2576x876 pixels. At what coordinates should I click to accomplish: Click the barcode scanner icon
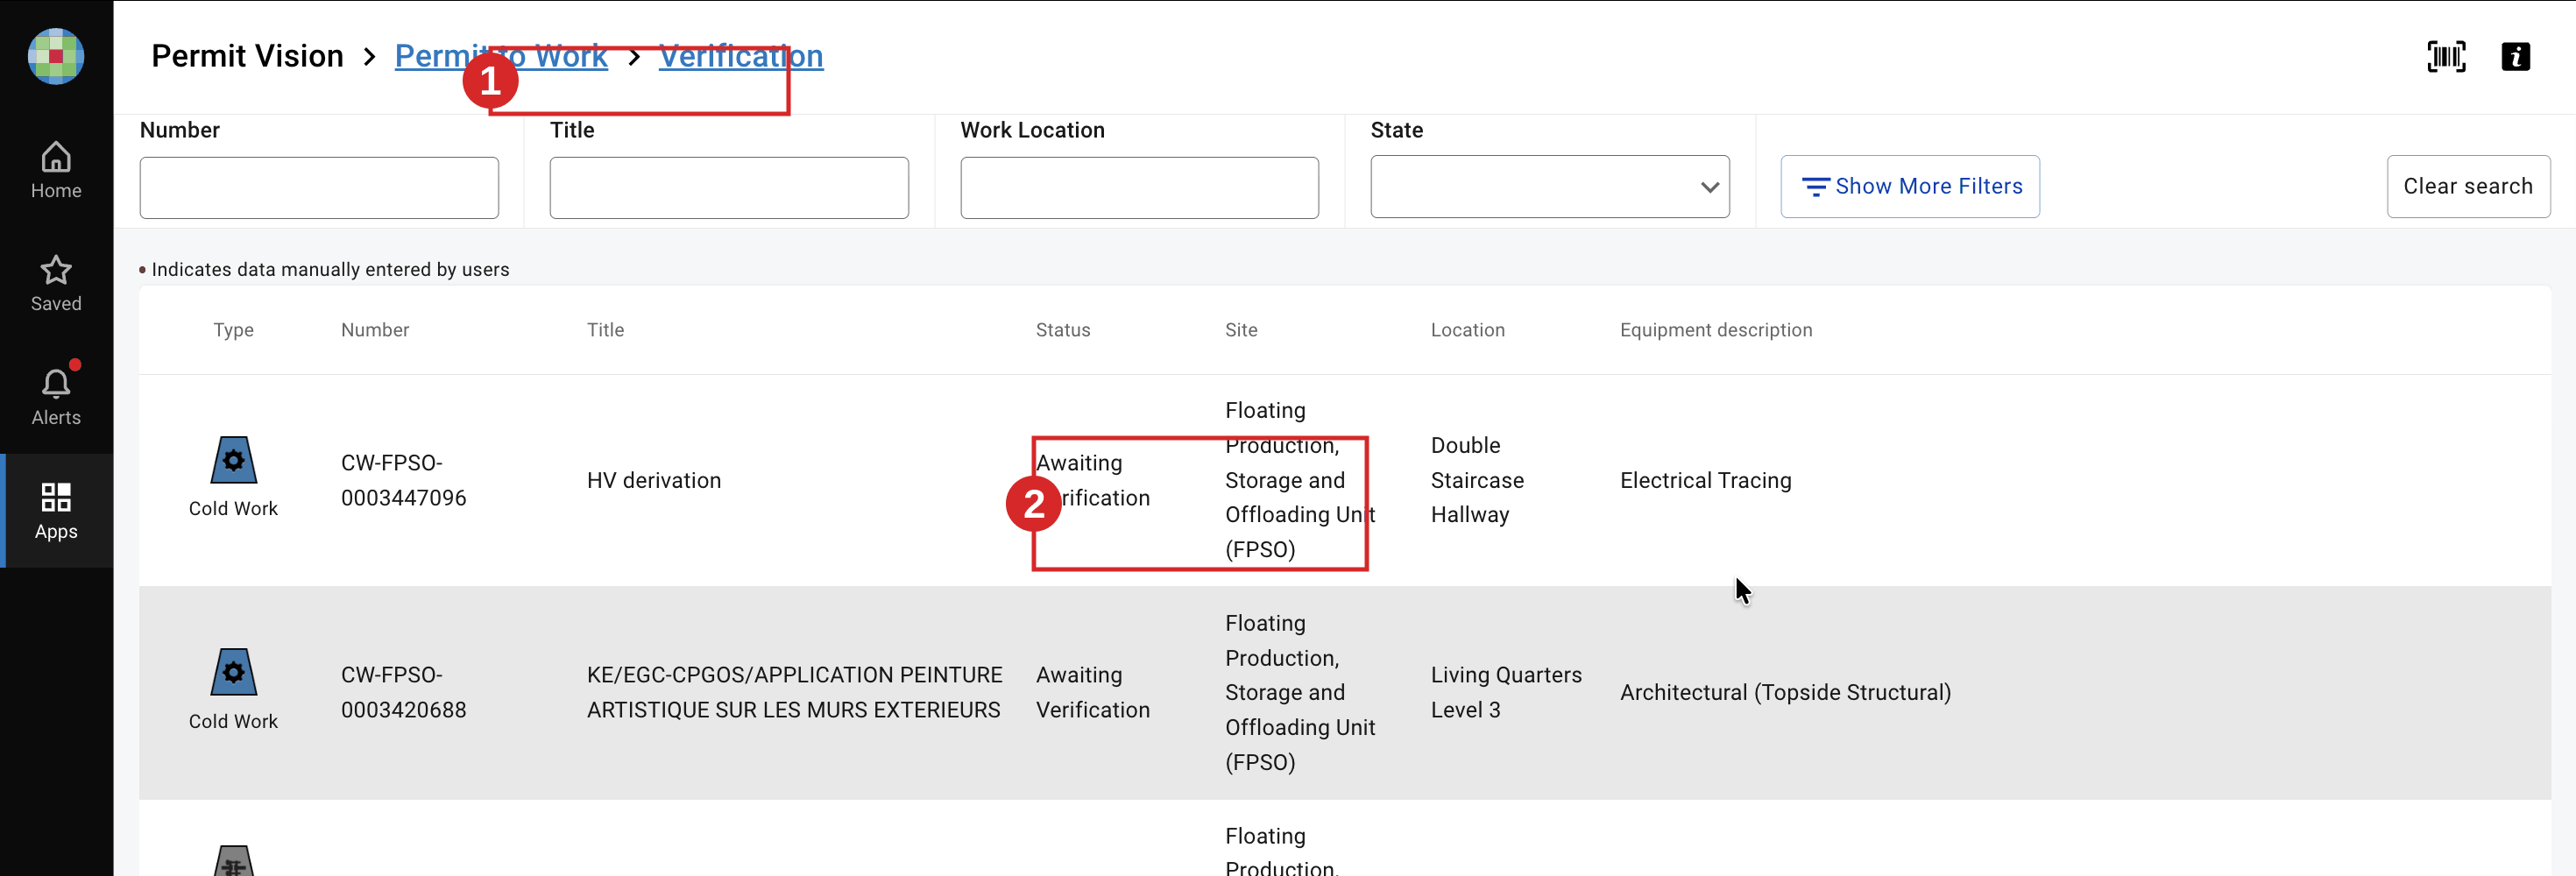2446,56
